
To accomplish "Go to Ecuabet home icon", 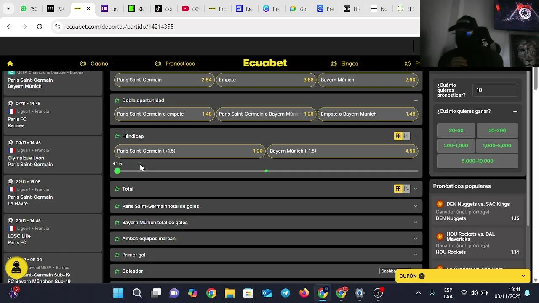I will pyautogui.click(x=10, y=64).
